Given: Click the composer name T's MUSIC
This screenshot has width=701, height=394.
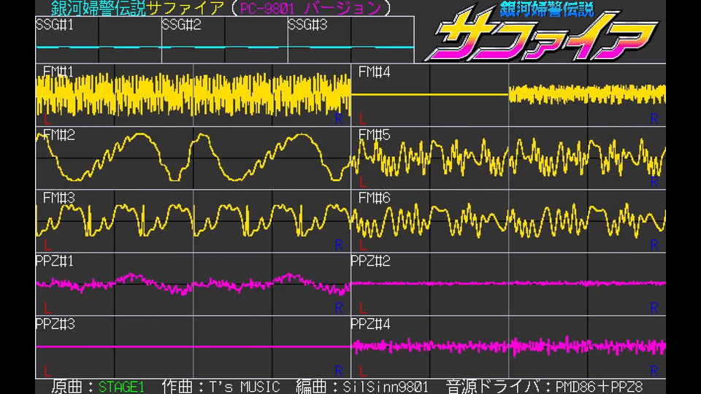Looking at the screenshot, I should [x=245, y=387].
